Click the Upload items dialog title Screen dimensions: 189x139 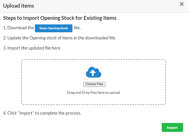(x=19, y=6)
